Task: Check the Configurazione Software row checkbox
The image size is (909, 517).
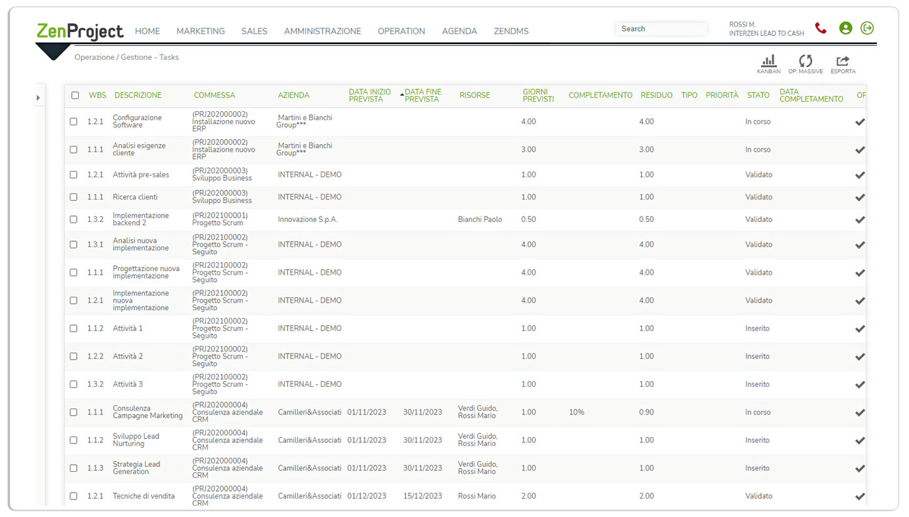Action: tap(74, 121)
